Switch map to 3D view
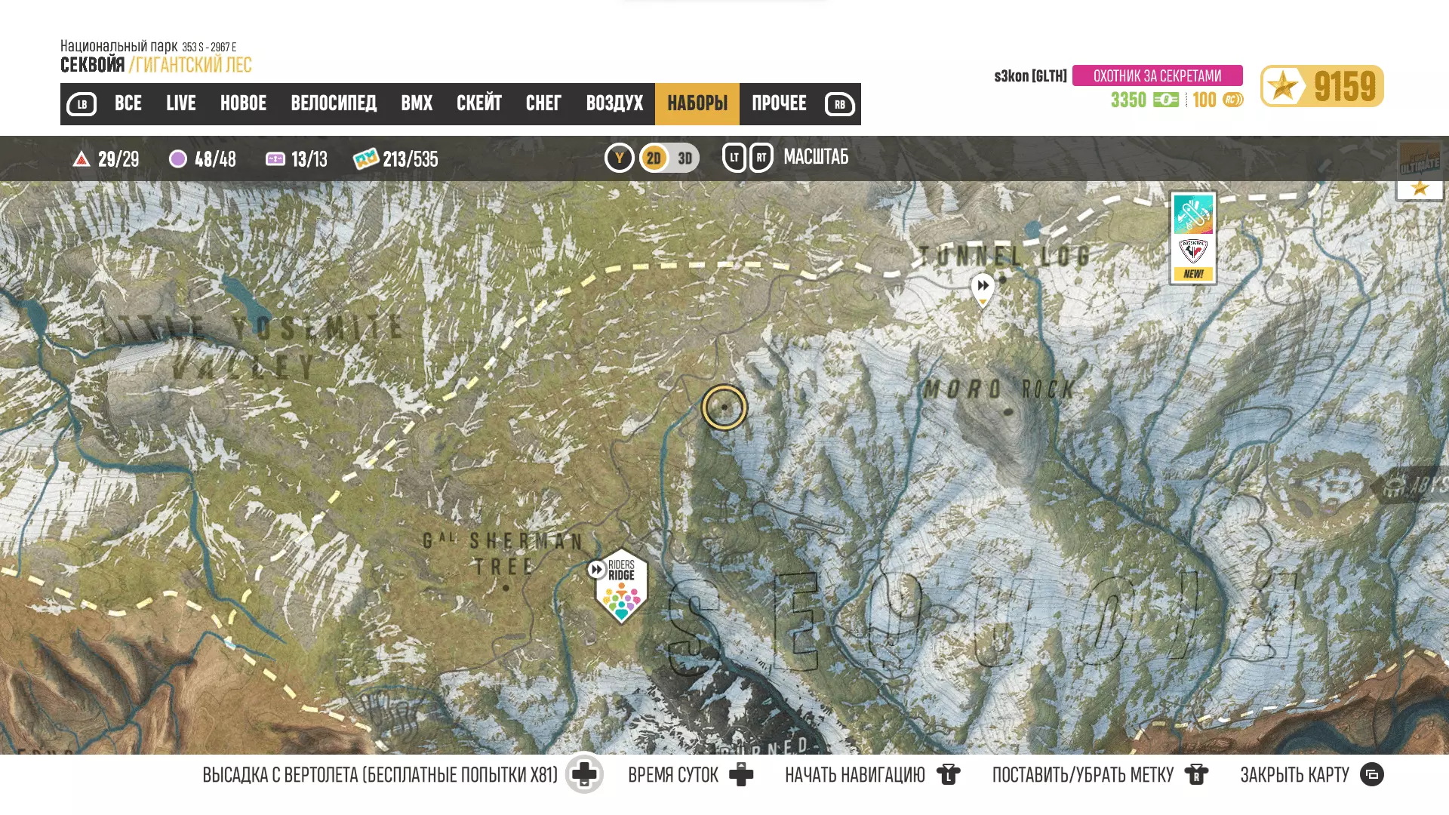The width and height of the screenshot is (1449, 815). point(685,158)
